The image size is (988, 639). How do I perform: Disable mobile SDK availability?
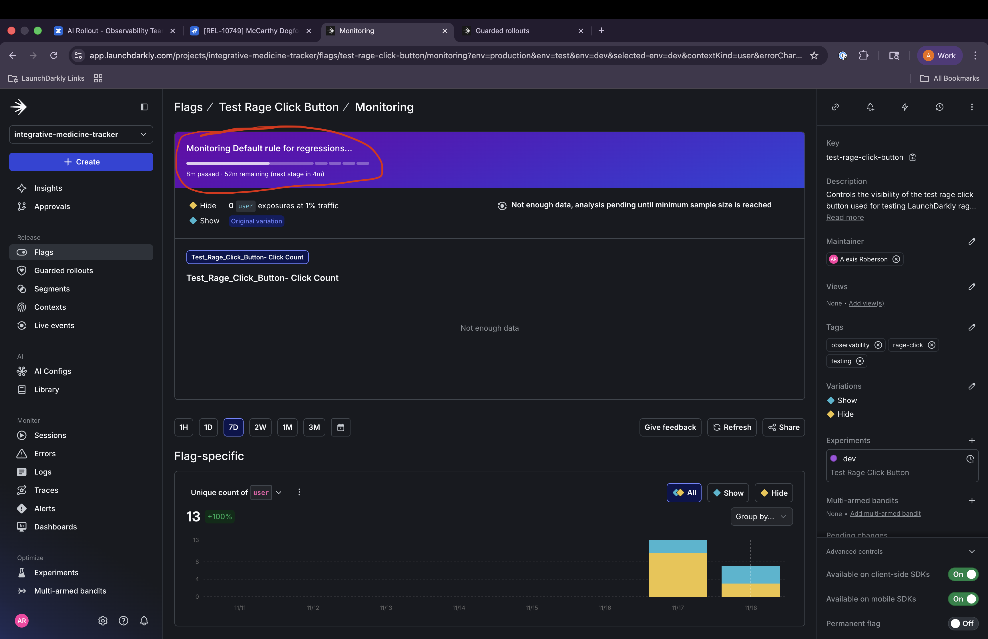963,599
